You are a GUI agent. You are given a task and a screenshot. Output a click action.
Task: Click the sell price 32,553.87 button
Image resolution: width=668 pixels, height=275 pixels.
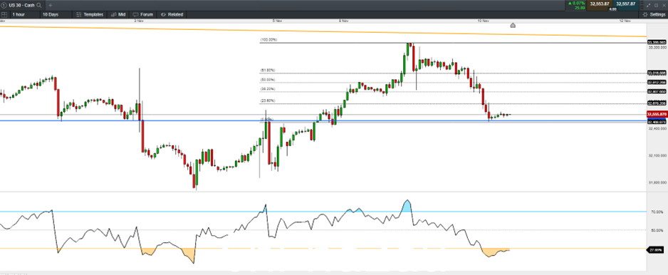(600, 5)
